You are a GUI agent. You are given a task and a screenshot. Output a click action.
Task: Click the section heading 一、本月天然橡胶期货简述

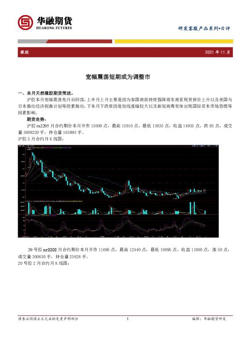(46, 93)
